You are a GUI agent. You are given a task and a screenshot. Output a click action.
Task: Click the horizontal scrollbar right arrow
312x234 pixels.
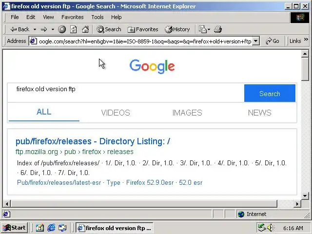point(297,204)
